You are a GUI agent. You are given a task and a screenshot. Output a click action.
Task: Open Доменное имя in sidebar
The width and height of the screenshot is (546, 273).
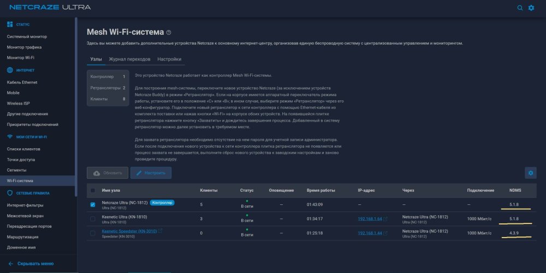click(21, 247)
